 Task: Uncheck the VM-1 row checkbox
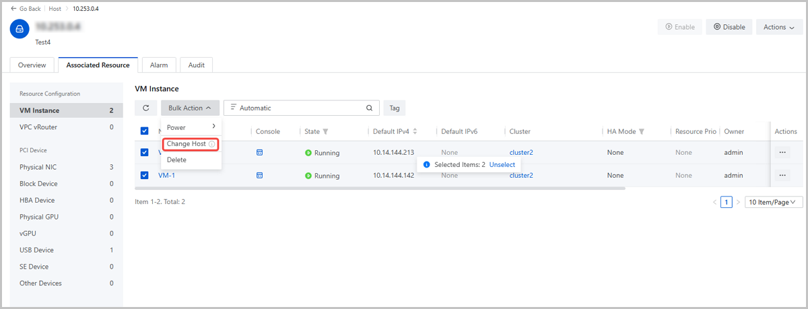(144, 175)
